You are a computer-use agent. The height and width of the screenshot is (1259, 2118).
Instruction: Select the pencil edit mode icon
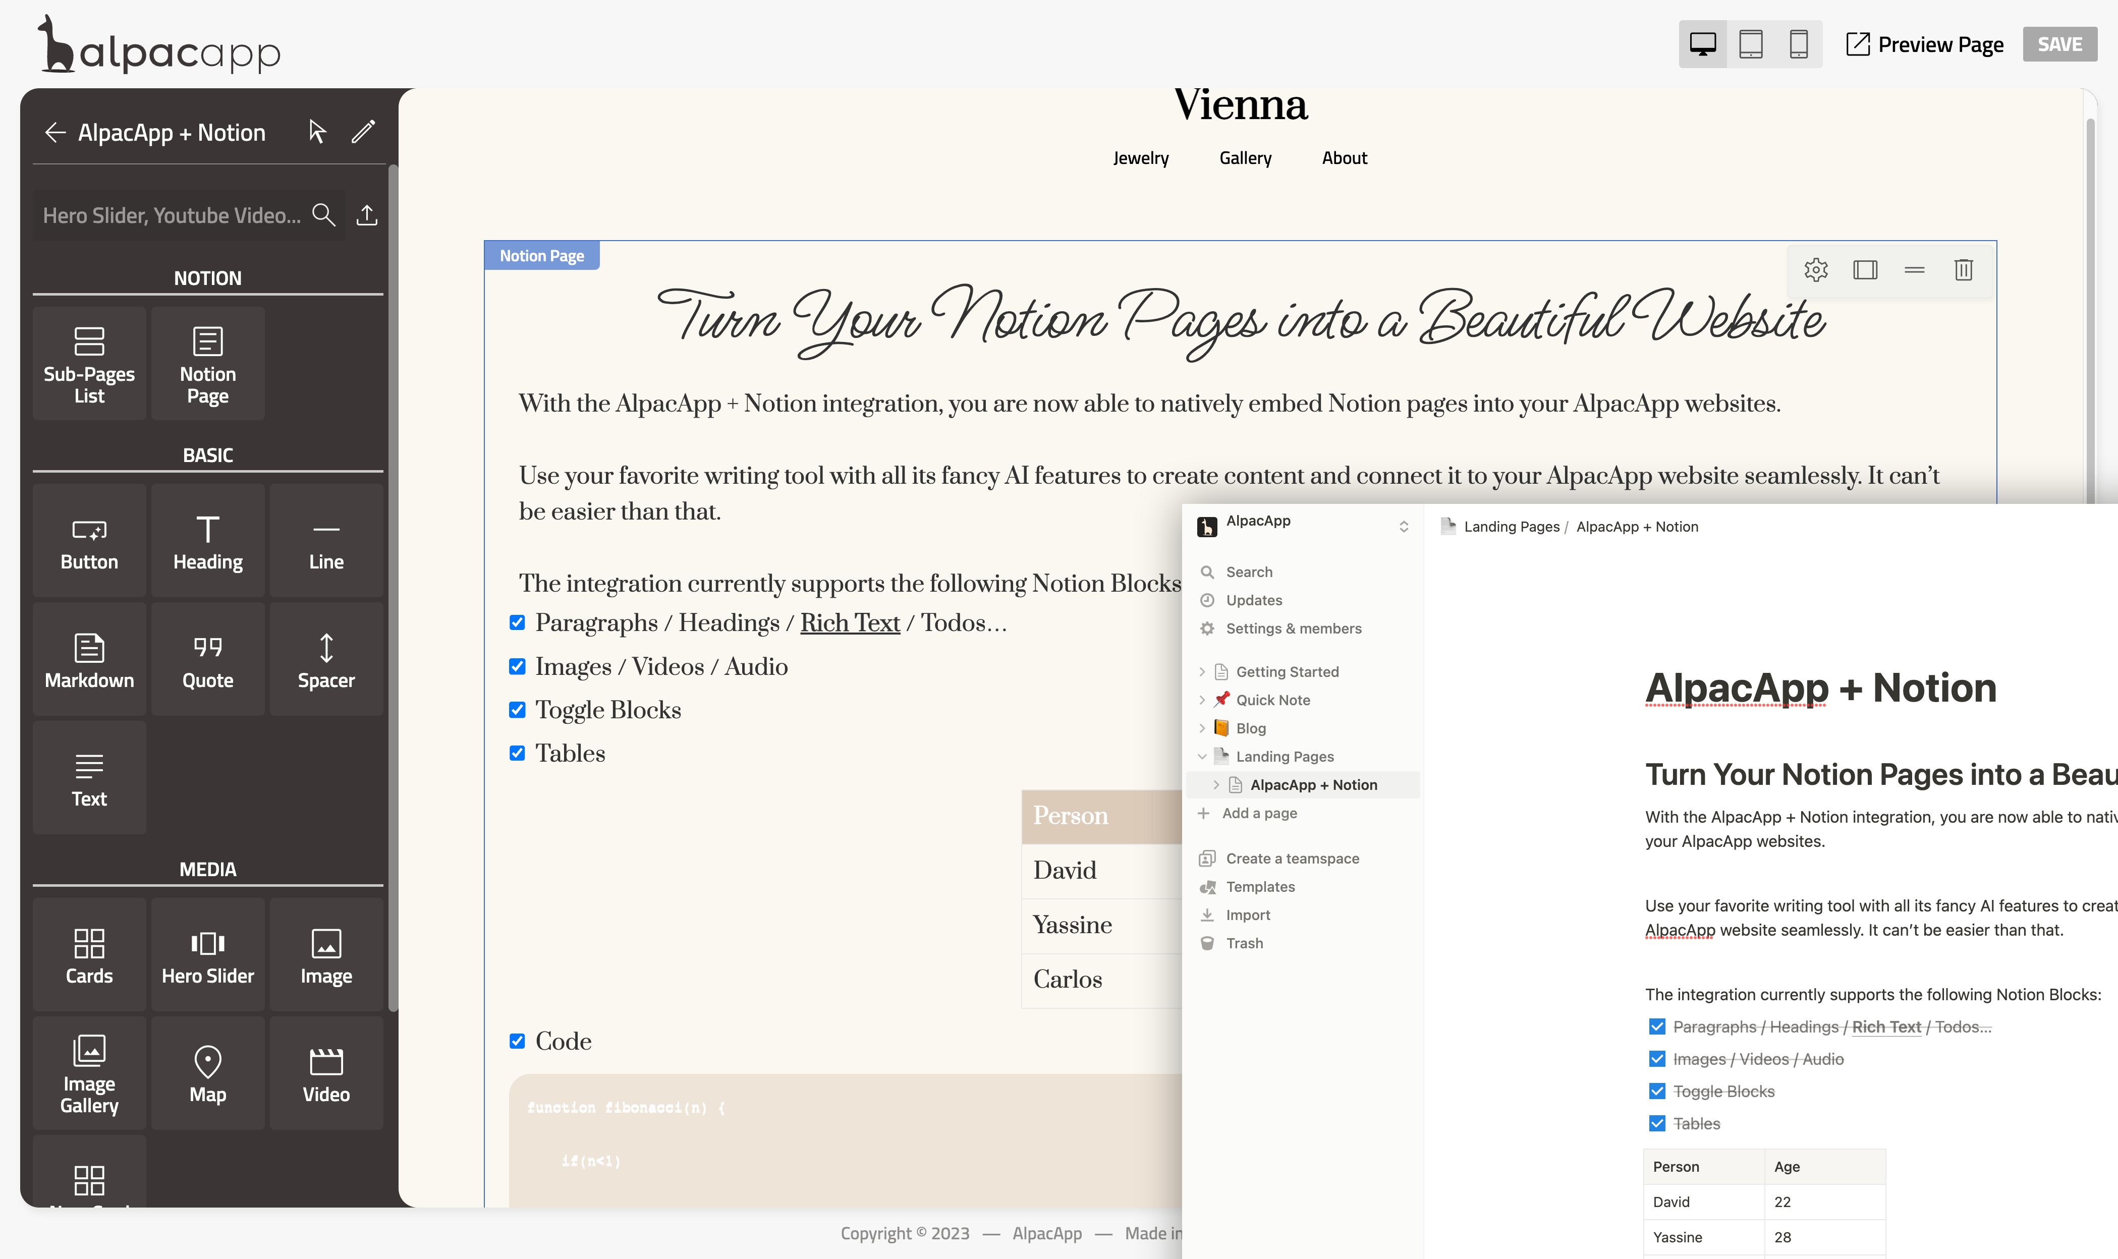363,132
